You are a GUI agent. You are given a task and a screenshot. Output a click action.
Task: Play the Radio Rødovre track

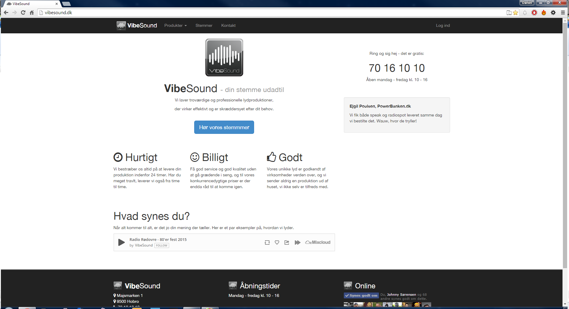coord(121,242)
